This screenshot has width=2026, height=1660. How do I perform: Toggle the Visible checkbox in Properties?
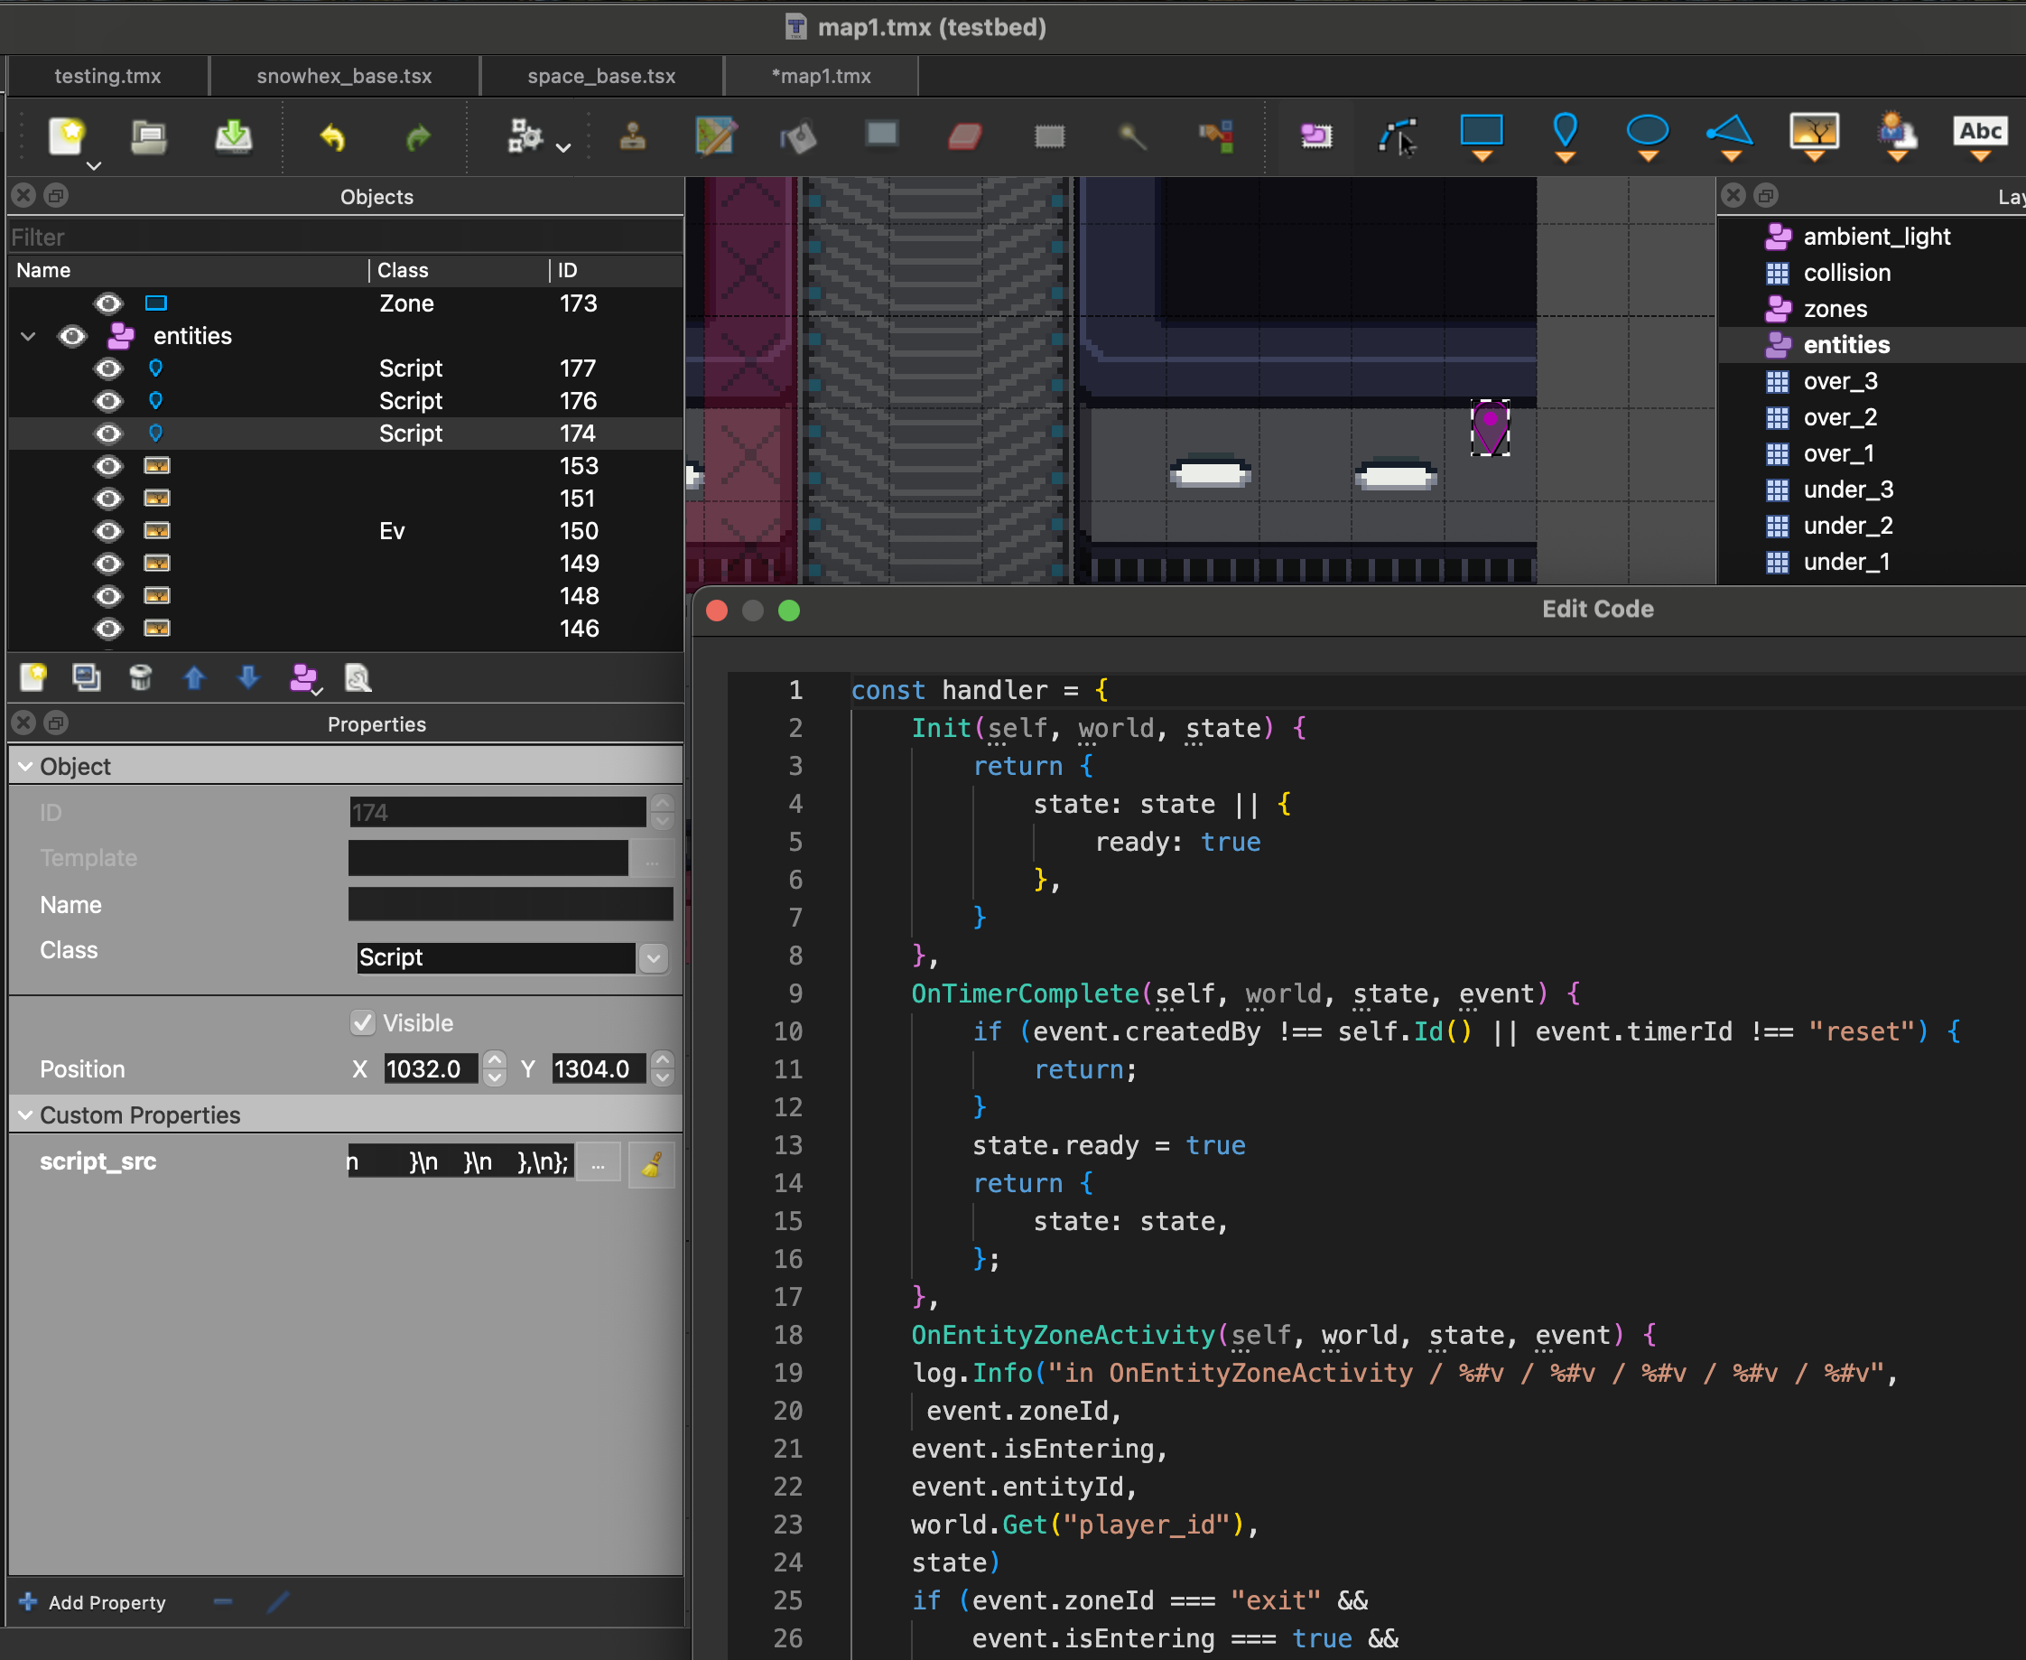[x=363, y=1022]
